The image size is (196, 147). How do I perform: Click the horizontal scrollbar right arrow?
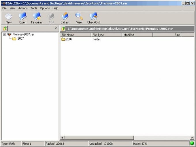[x=192, y=138]
